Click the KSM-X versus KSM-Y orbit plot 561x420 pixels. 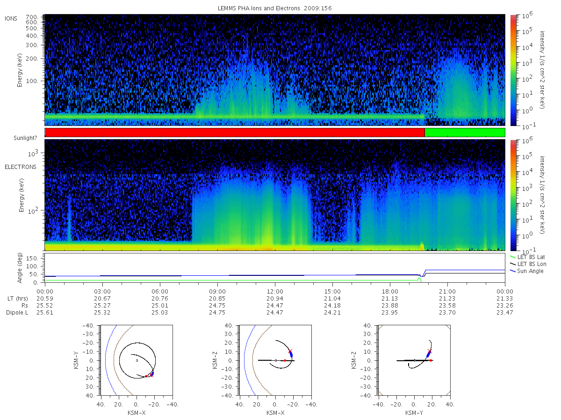click(x=136, y=360)
